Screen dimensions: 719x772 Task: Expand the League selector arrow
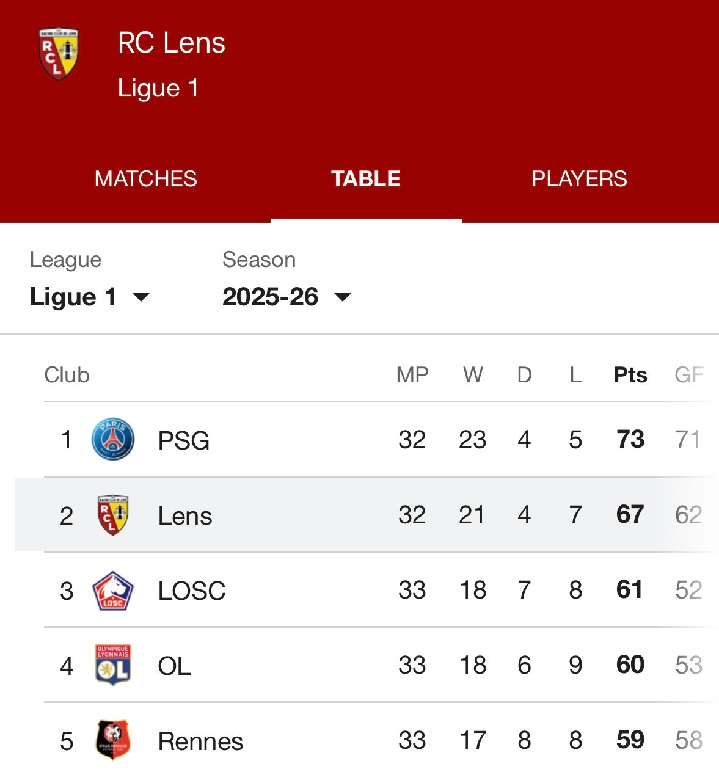coord(141,297)
